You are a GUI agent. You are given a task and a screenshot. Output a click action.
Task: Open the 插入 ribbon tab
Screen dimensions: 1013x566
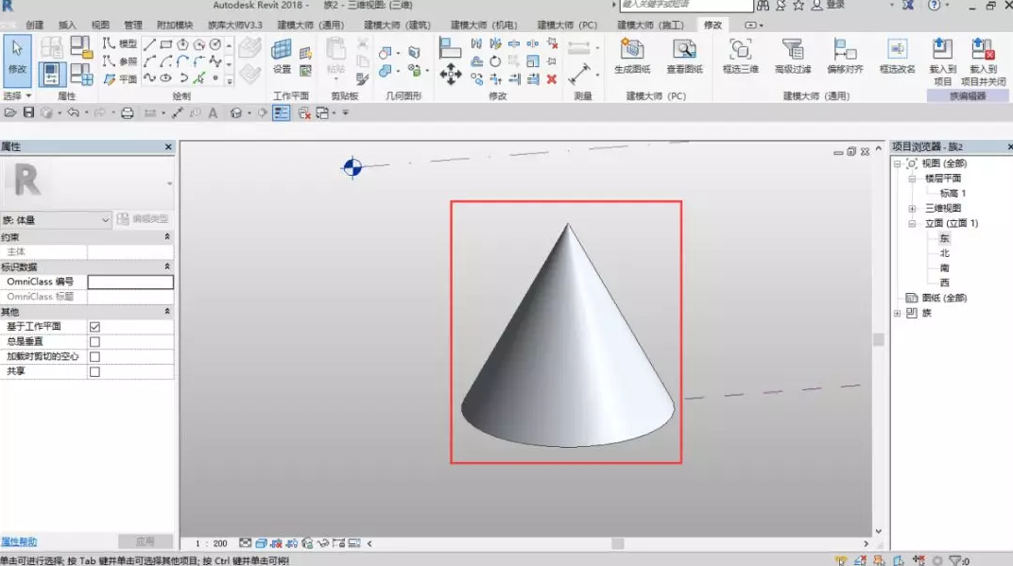(x=68, y=25)
